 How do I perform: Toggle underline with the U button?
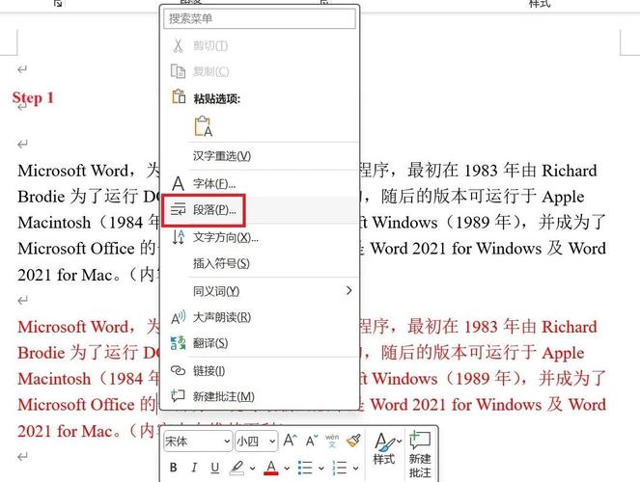[x=214, y=468]
